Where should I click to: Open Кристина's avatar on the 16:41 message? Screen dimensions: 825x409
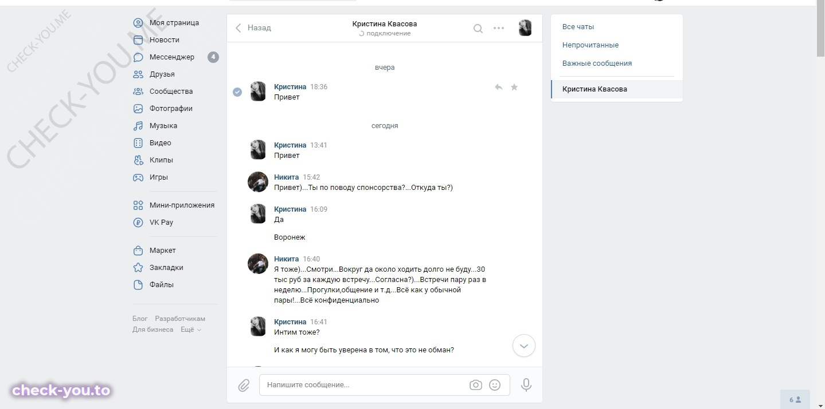pos(258,327)
